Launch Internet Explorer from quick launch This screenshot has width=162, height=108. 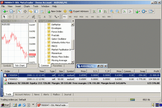coord(19,105)
